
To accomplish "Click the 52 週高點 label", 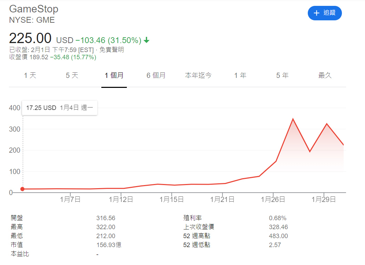I will (x=197, y=236).
